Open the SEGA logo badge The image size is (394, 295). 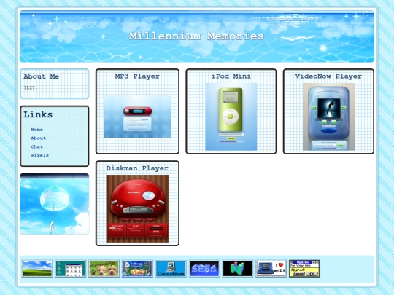click(x=204, y=268)
